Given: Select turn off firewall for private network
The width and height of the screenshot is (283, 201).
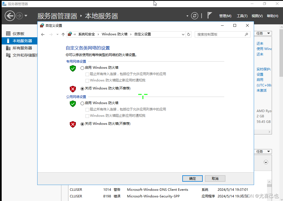Looking at the screenshot, I should tap(82, 89).
